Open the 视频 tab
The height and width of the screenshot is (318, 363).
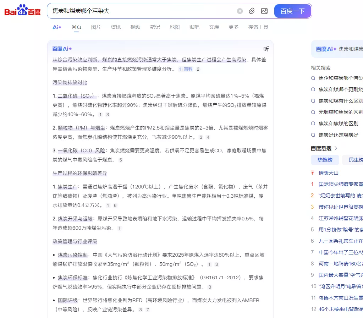point(136,27)
